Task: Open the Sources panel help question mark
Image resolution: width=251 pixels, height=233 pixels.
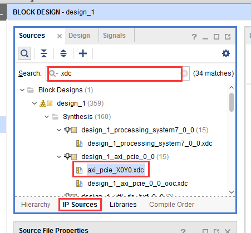Action: point(194,37)
